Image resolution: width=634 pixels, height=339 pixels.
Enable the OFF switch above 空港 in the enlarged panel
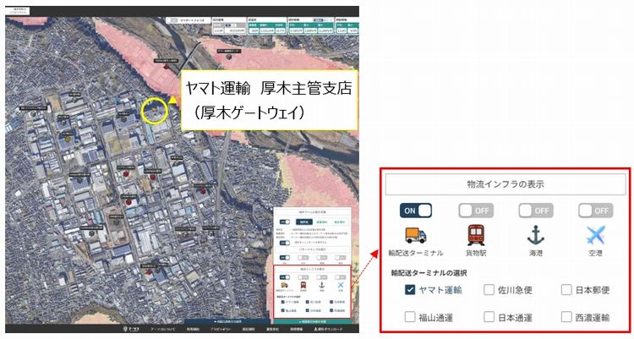click(596, 211)
